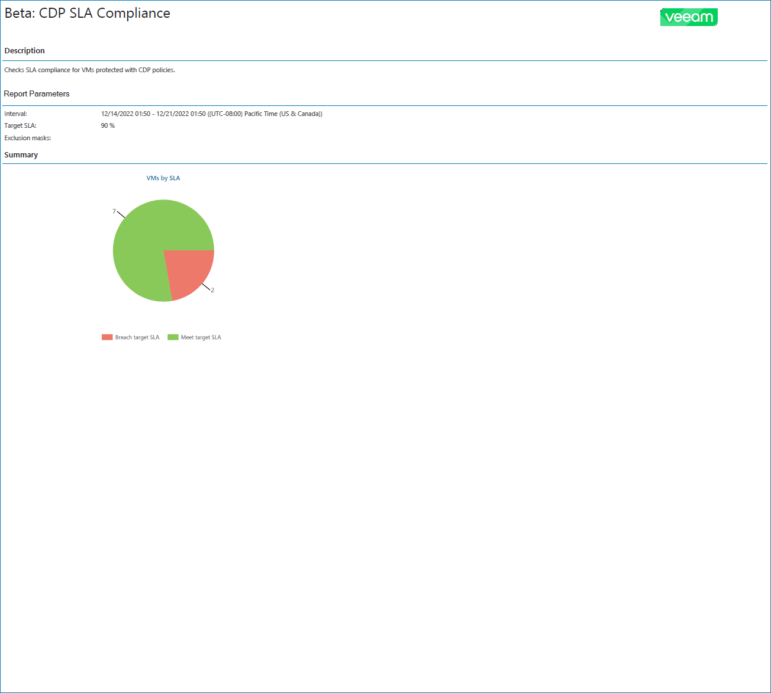This screenshot has width=771, height=693.
Task: Click the '90 %' target SLA value
Action: tap(108, 125)
